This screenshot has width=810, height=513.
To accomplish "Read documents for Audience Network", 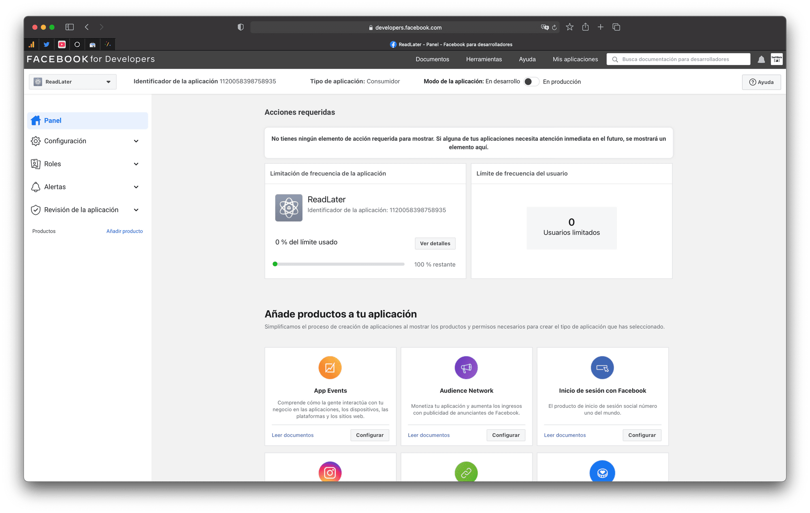I will pos(428,435).
